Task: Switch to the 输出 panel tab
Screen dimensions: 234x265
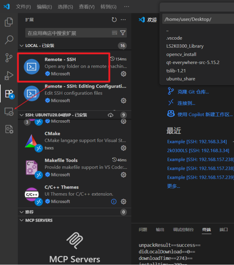Action: pyautogui.click(x=160, y=229)
